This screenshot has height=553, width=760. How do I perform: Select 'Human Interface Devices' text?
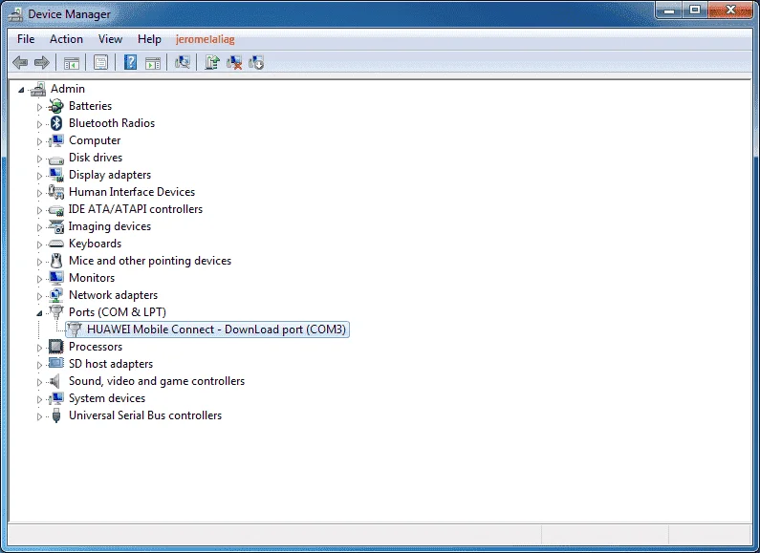pos(132,192)
